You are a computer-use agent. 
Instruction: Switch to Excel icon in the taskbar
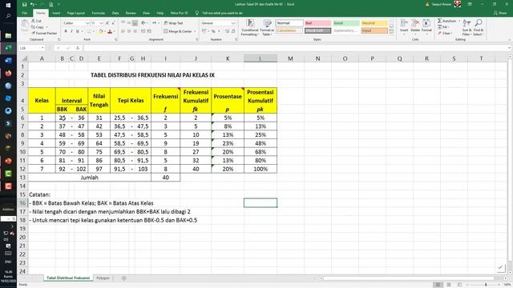(8, 48)
